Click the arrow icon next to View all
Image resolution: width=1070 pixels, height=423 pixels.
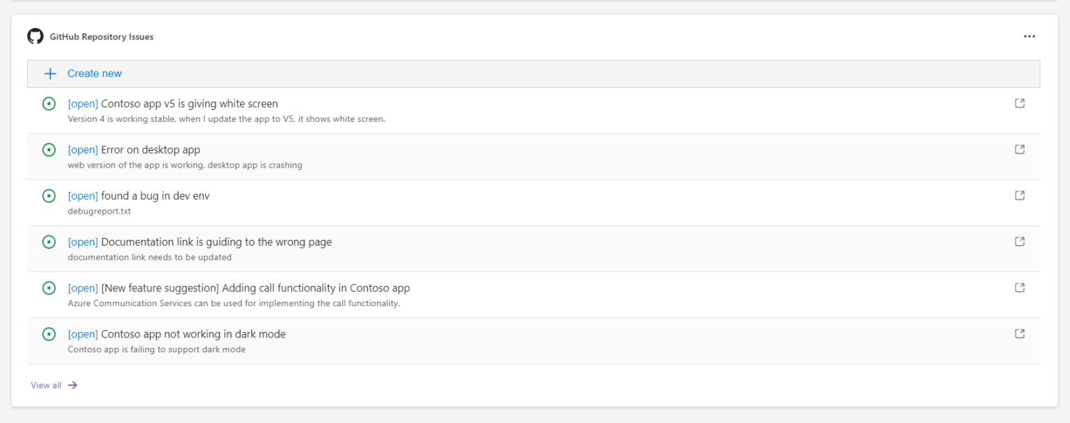72,385
